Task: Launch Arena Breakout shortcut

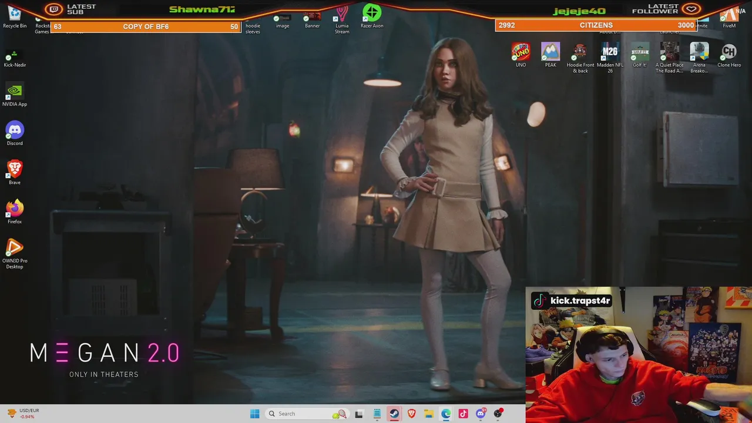Action: pyautogui.click(x=699, y=58)
